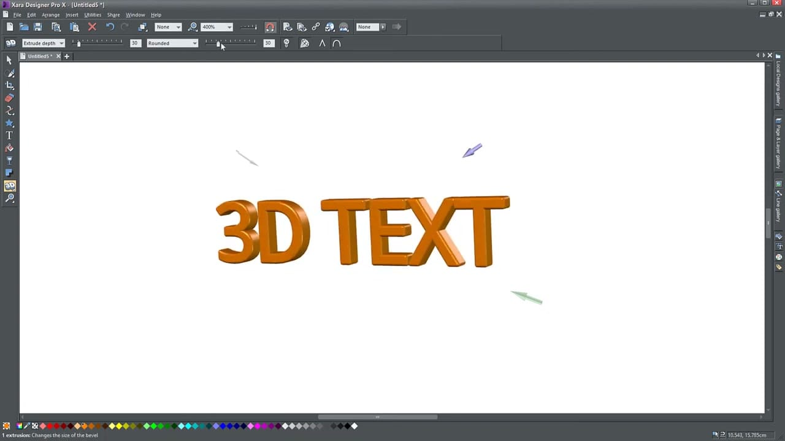Open the Window menu

pos(136,15)
